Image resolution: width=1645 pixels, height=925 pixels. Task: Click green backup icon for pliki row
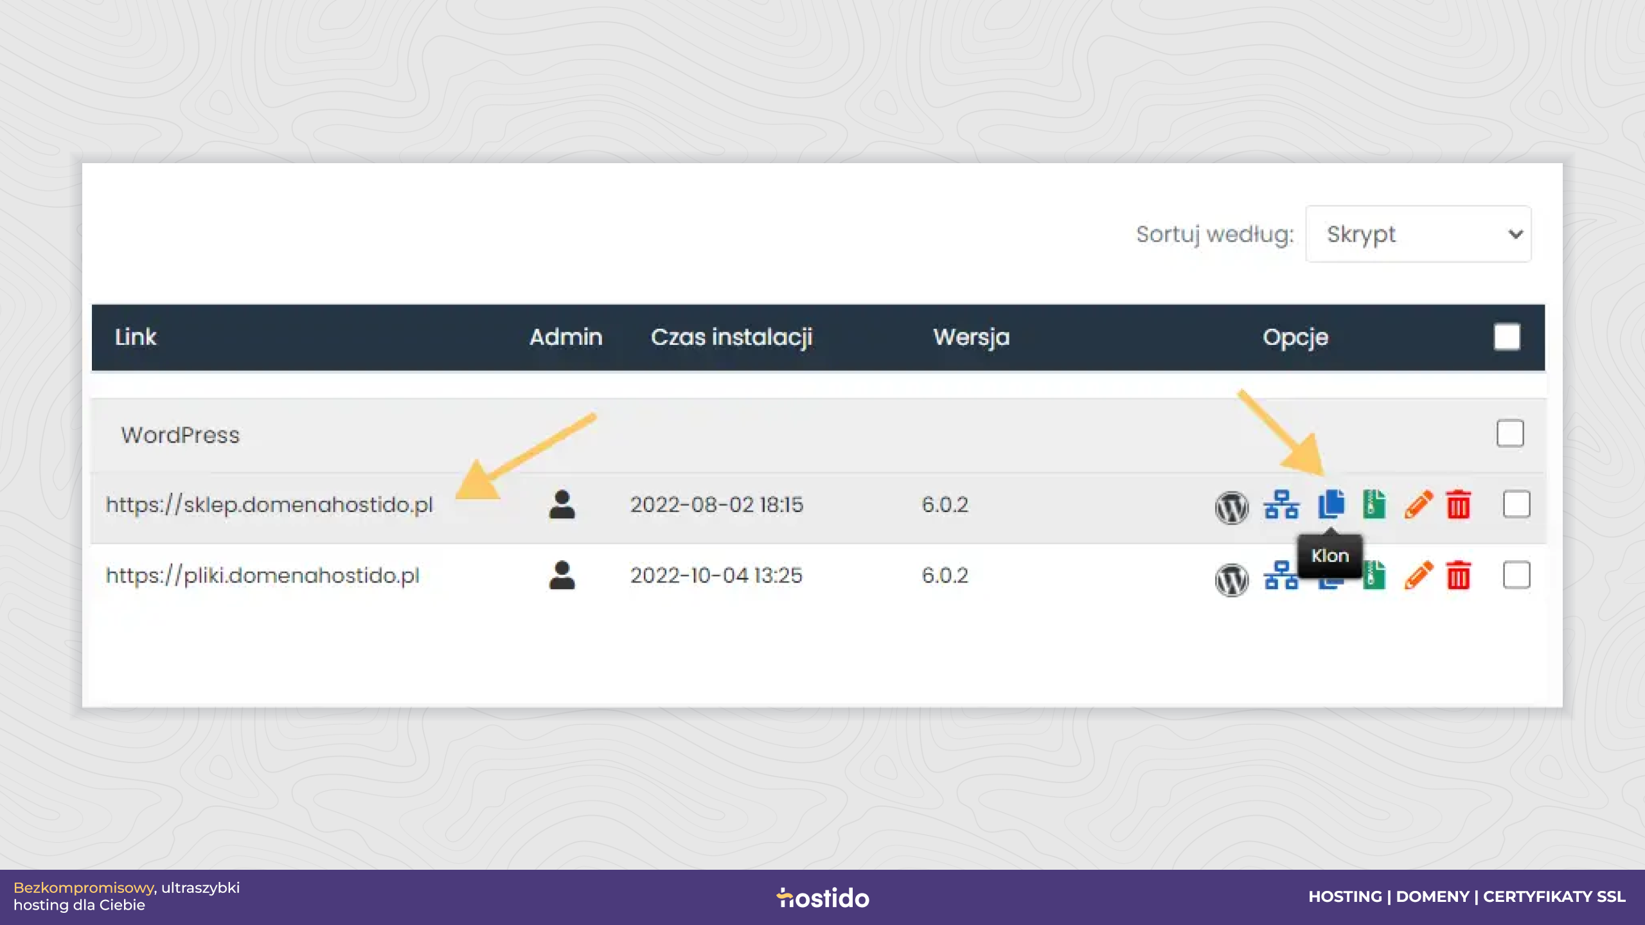(1375, 576)
